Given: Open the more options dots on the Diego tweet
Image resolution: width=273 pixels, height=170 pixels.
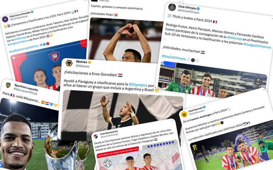Looking at the screenshot, I should [180, 2].
